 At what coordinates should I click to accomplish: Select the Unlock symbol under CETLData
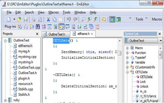pyautogui.click(x=144, y=86)
